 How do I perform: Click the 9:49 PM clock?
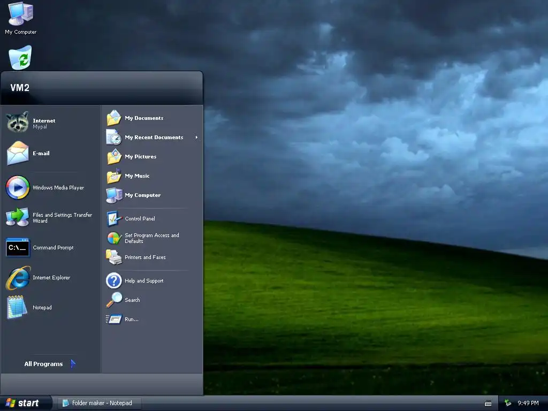[x=528, y=404]
